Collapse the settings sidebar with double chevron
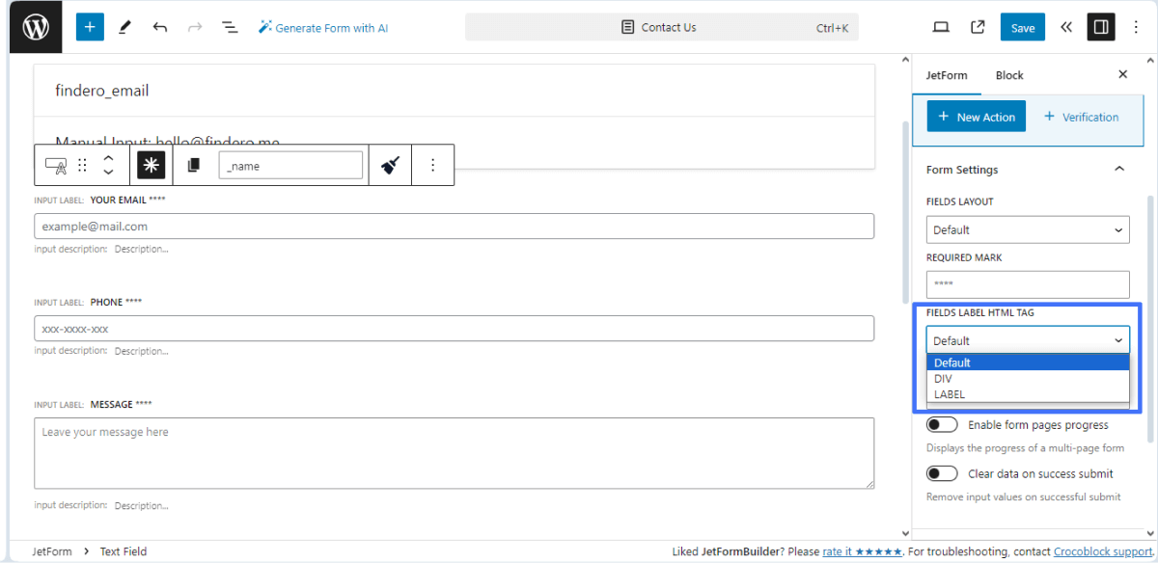The height and width of the screenshot is (563, 1158). pos(1065,26)
